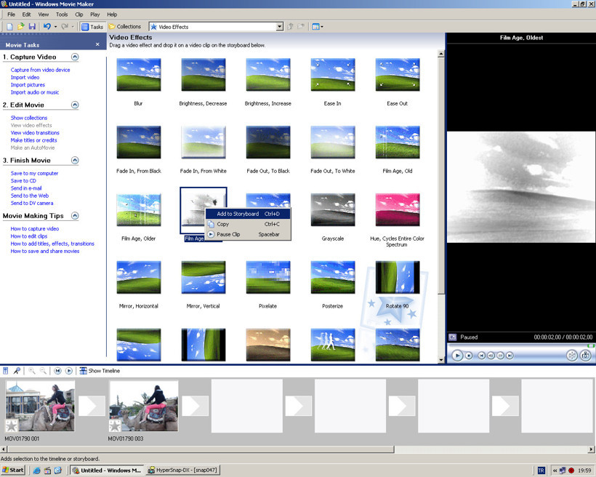Viewport: 596px width, 477px height.
Task: Toggle the Collections pane button
Action: pyautogui.click(x=125, y=27)
